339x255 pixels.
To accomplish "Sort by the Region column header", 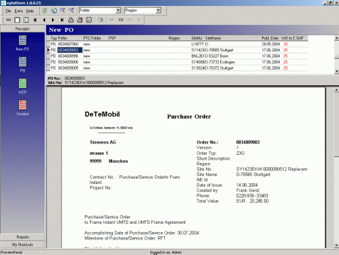I will coord(174,38).
